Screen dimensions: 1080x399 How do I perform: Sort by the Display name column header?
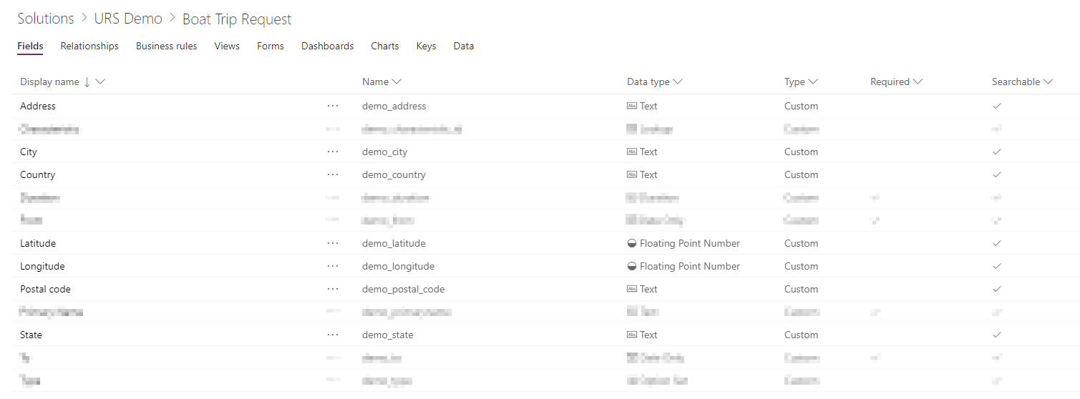[x=49, y=82]
